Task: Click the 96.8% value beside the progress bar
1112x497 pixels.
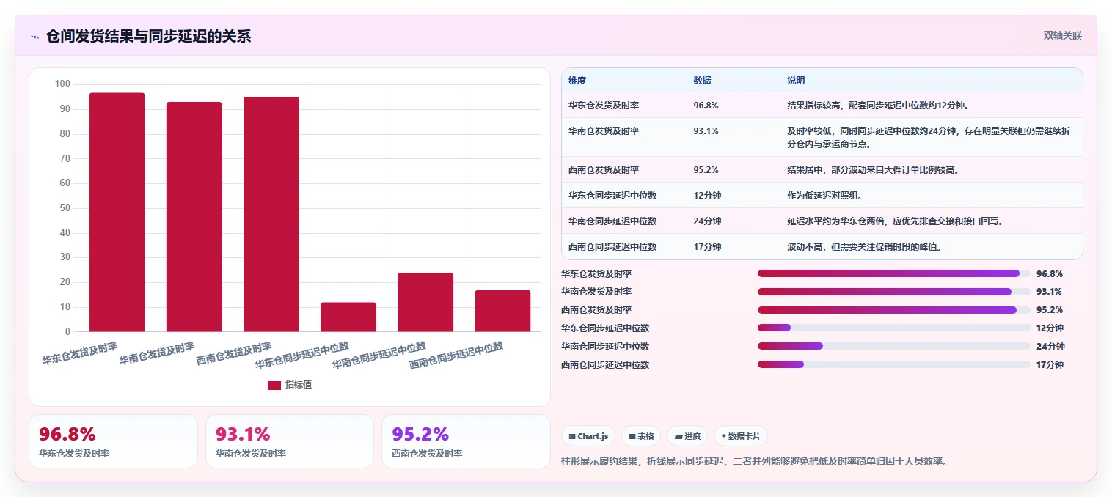Action: pyautogui.click(x=1050, y=273)
